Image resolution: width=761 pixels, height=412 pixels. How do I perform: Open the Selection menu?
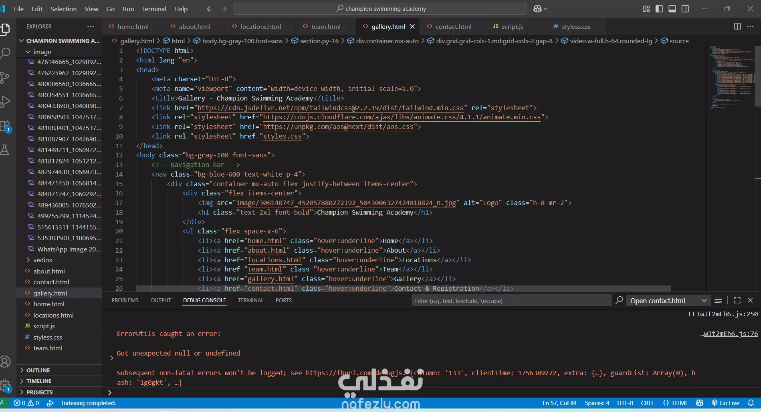point(63,9)
